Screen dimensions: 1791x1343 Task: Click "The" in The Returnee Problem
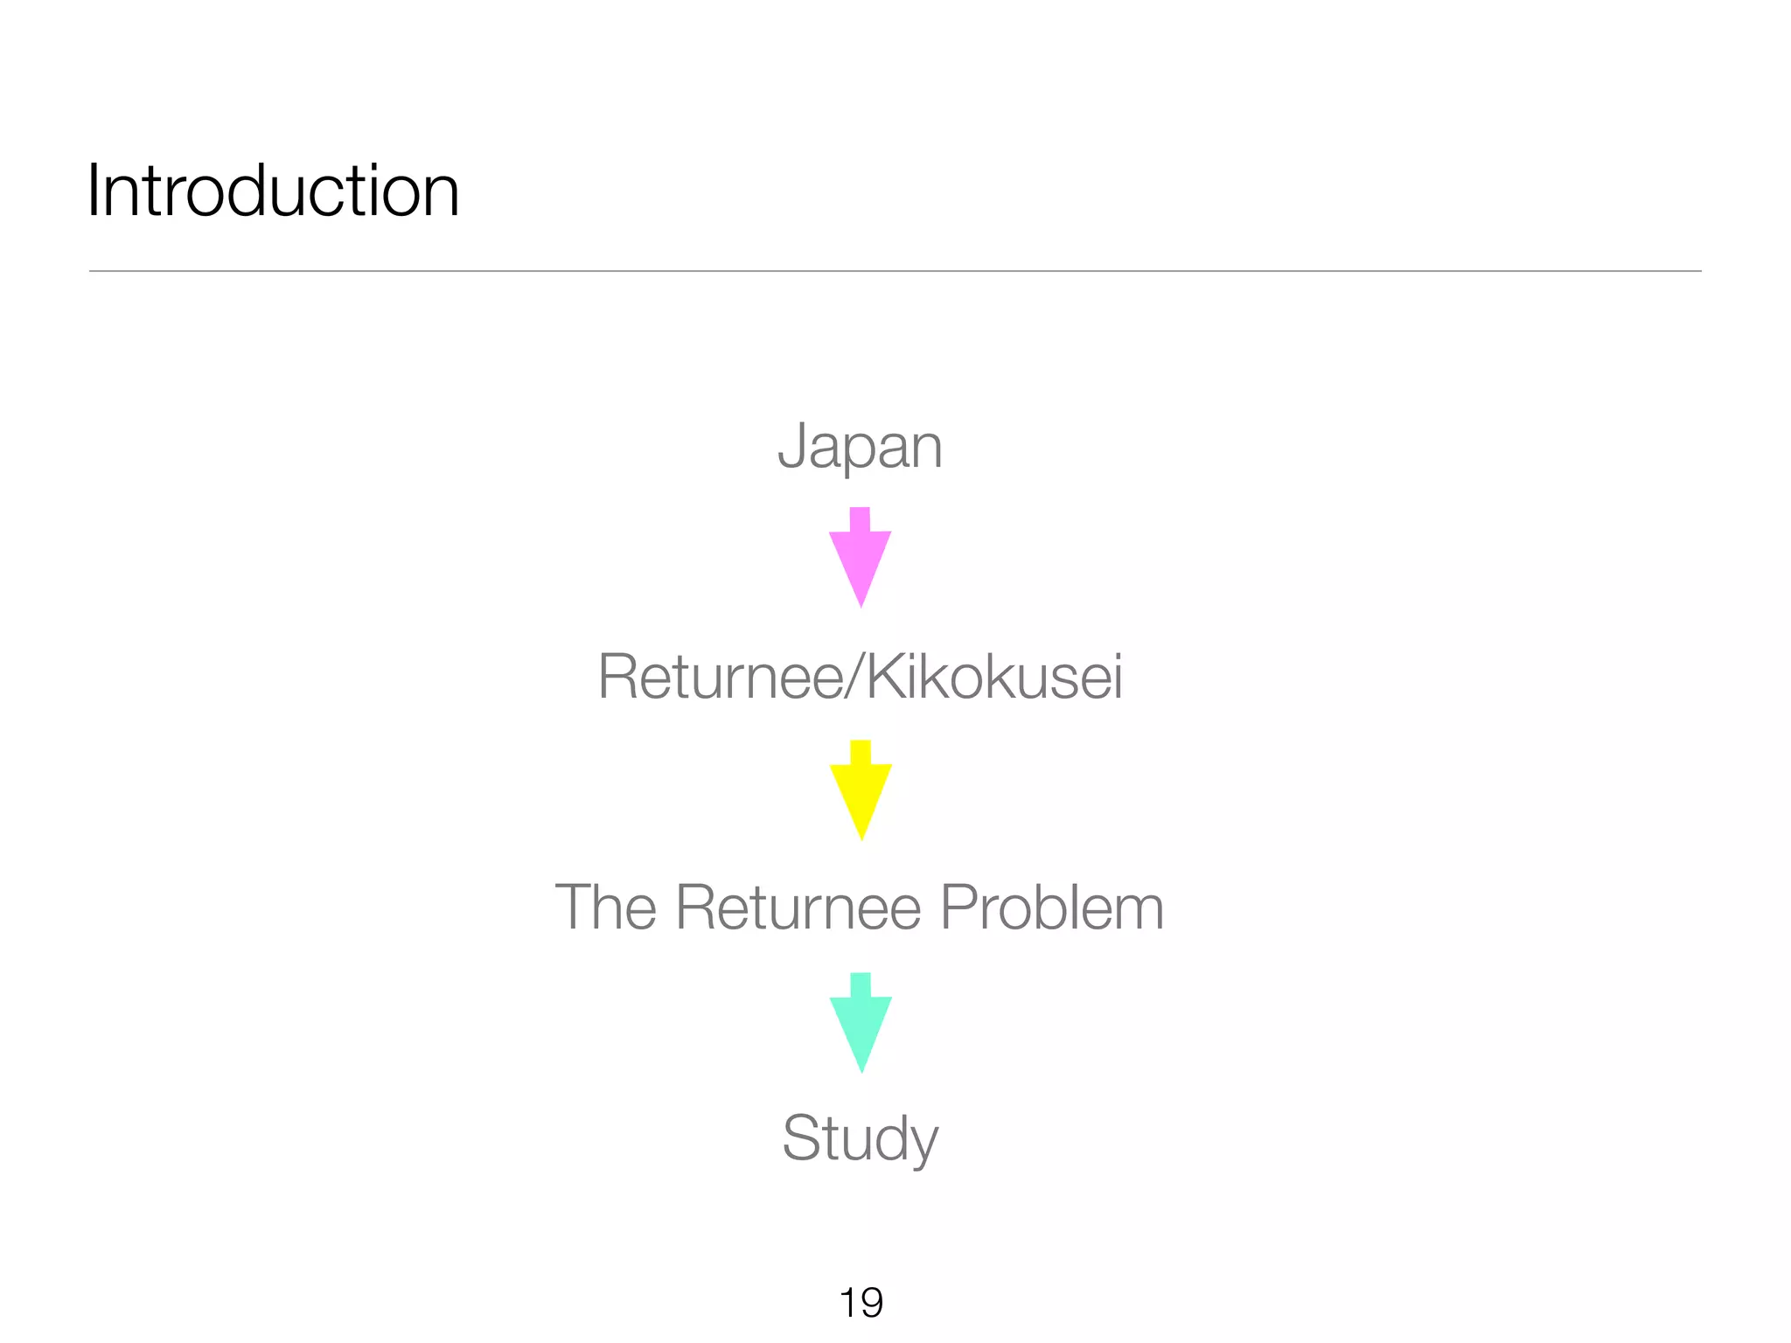click(x=606, y=907)
